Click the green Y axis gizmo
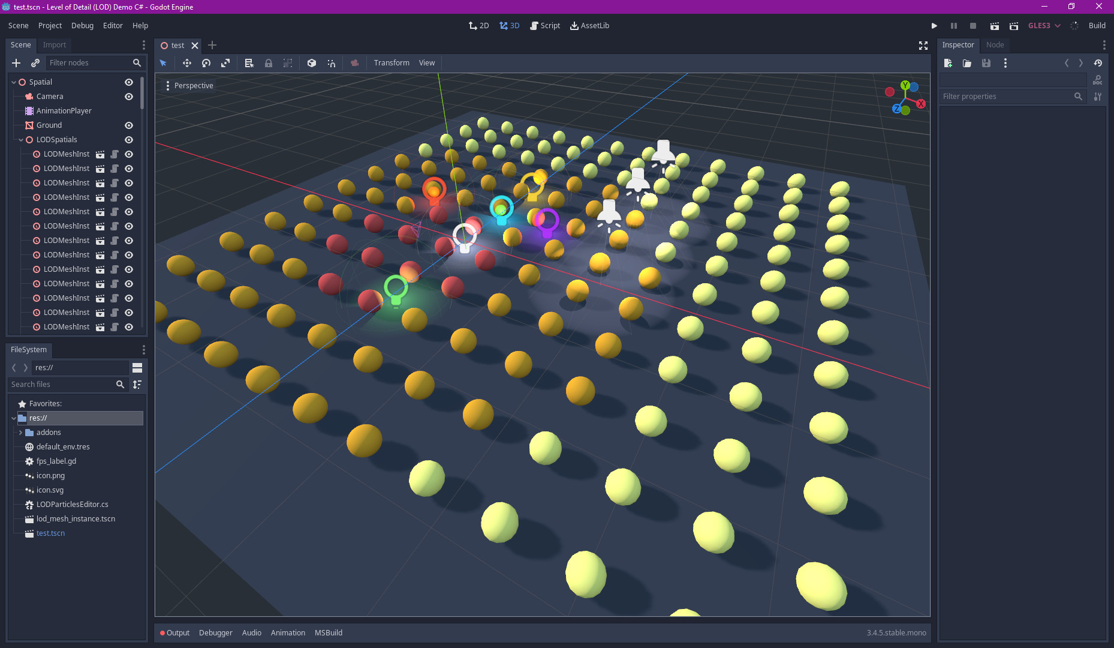This screenshot has height=648, width=1114. click(905, 85)
